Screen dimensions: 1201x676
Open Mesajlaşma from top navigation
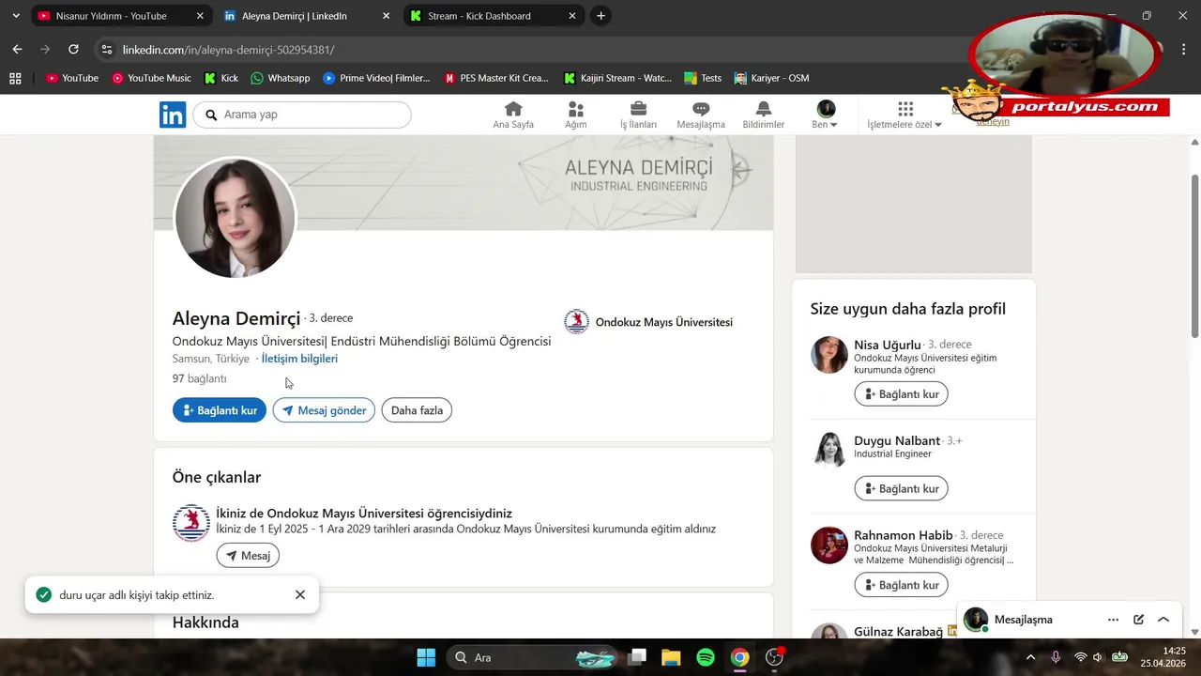click(701, 115)
